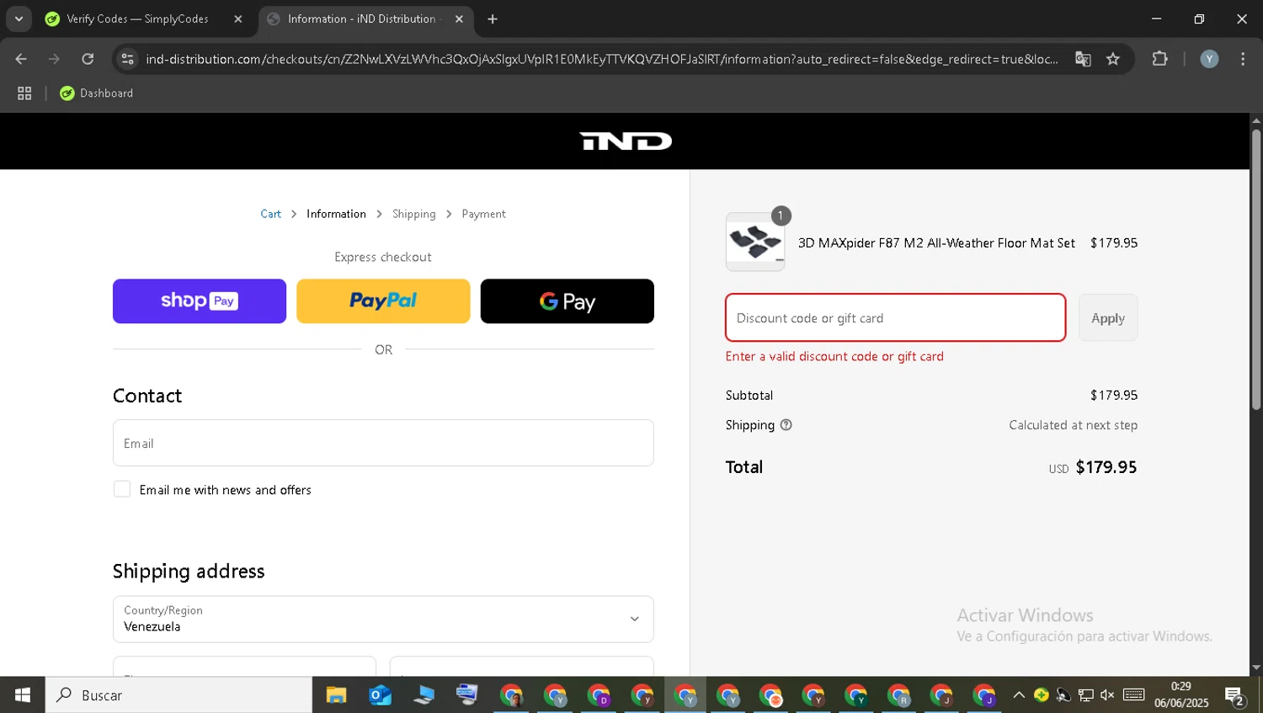The image size is (1263, 713).
Task: Enable Email me with news and offers
Action: pyautogui.click(x=122, y=489)
